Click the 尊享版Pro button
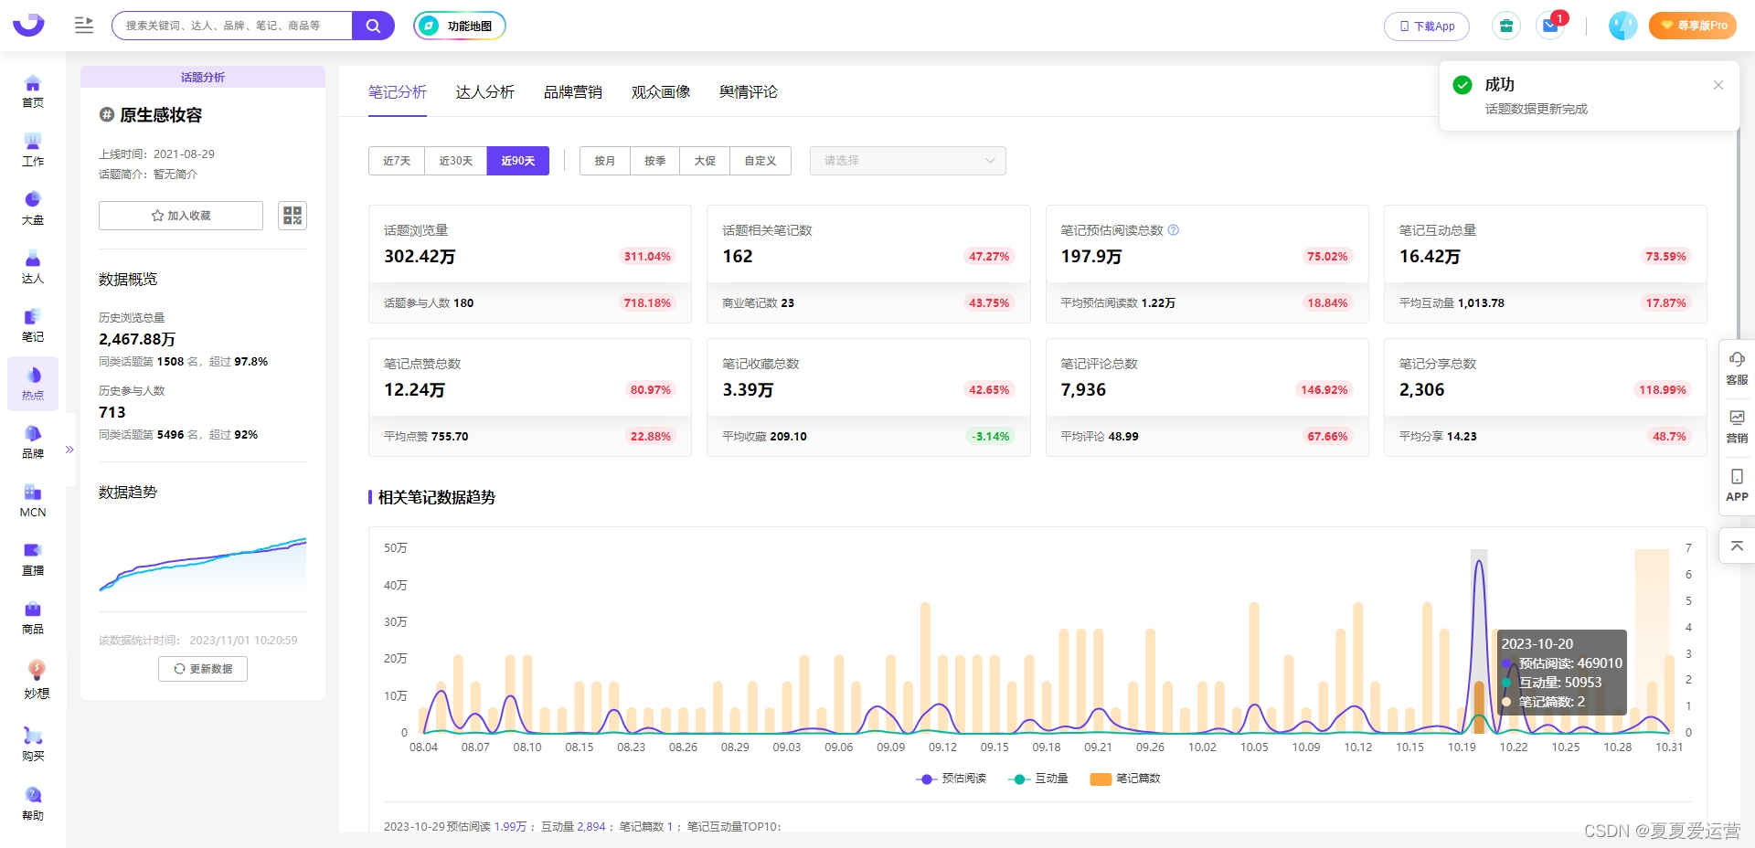Viewport: 1755px width, 848px height. point(1693,26)
